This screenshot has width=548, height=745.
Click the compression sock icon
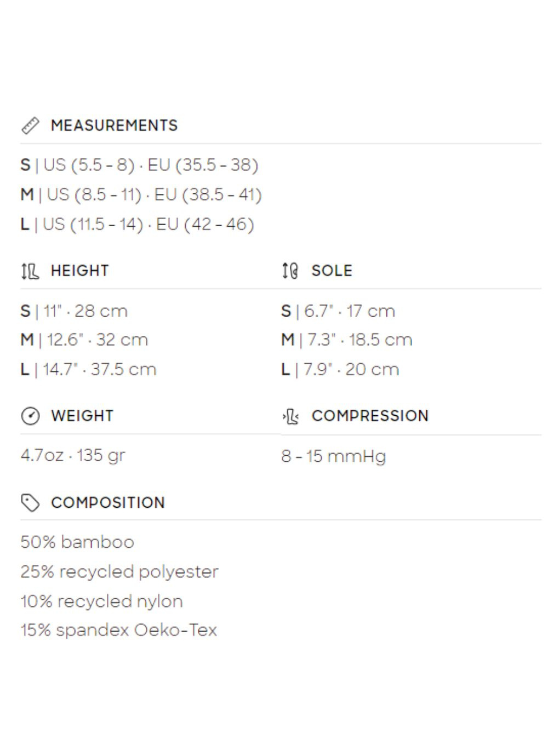pyautogui.click(x=290, y=416)
